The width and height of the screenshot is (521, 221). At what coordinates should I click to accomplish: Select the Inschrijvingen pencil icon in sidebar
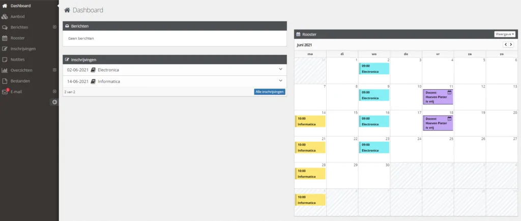click(x=5, y=49)
